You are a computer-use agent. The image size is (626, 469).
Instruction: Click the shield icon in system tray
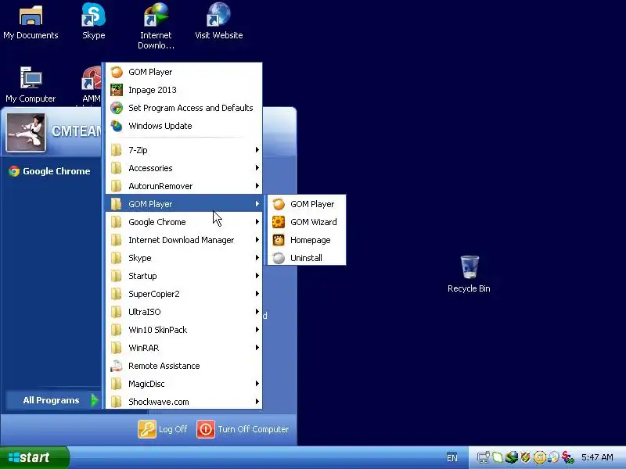[x=525, y=457]
